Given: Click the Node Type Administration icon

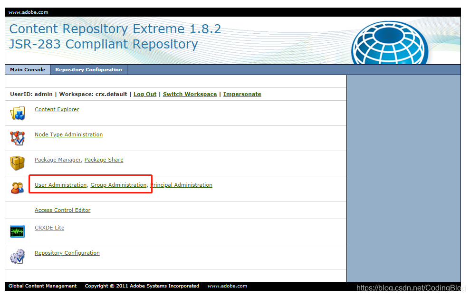Looking at the screenshot, I should (x=18, y=138).
